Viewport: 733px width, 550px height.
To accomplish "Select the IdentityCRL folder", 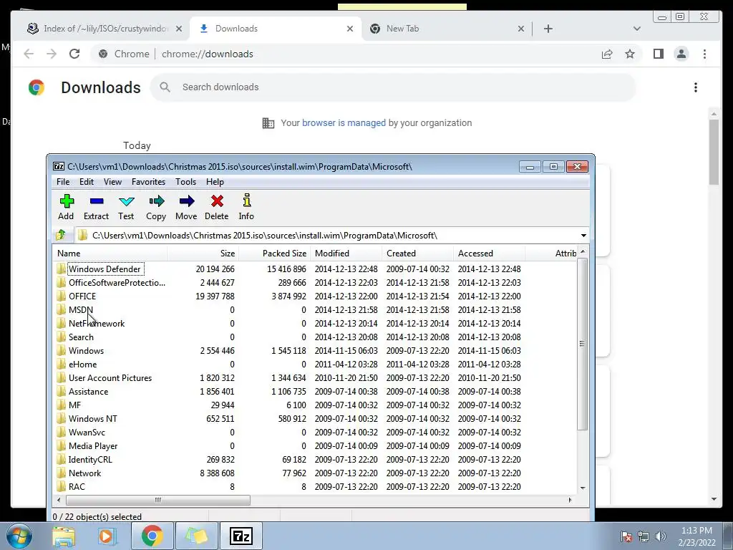I will pyautogui.click(x=90, y=459).
